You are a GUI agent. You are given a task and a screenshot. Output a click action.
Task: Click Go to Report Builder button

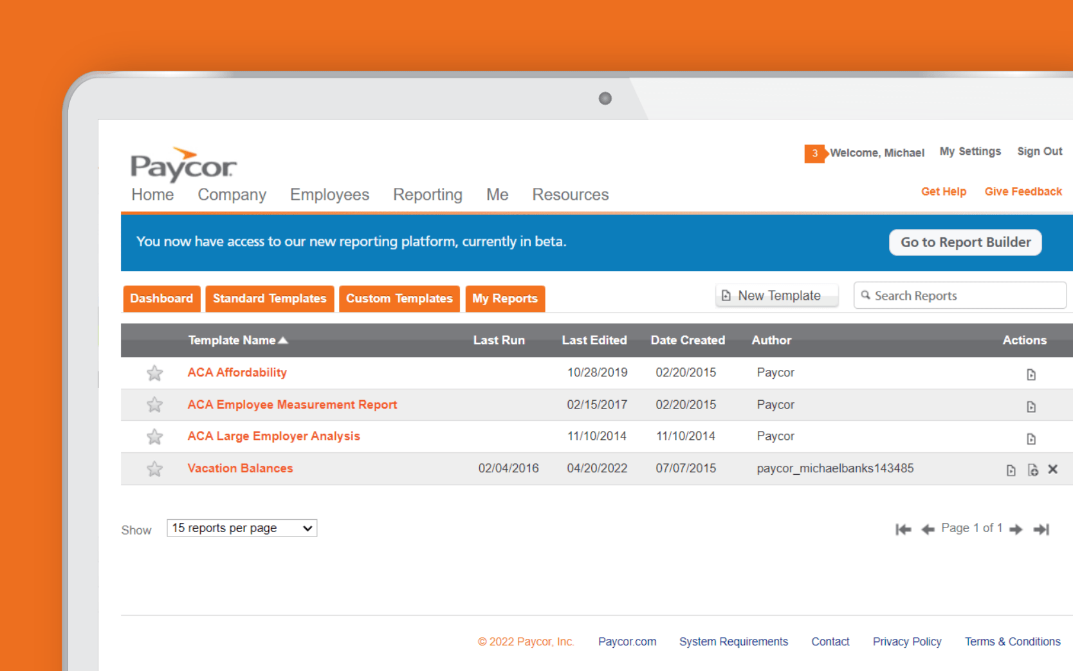coord(966,243)
